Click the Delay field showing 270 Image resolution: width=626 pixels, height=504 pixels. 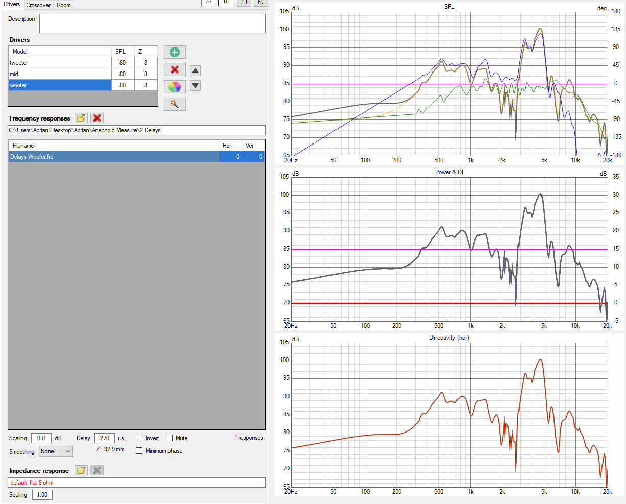click(x=105, y=438)
